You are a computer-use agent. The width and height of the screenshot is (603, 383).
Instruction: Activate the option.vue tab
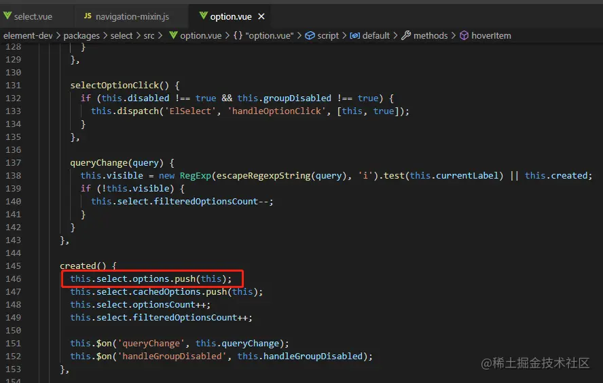(x=230, y=16)
